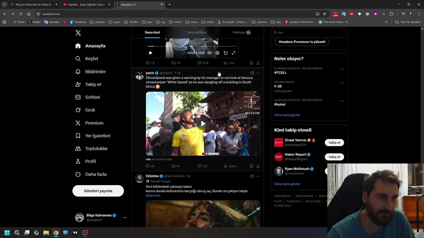Image resolution: width=424 pixels, height=238 pixels.
Task: Like the top post with 22 B likes
Action: 203,63
